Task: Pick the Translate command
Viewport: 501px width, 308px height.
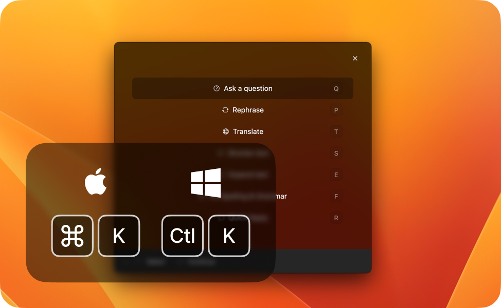Action: tap(242, 131)
